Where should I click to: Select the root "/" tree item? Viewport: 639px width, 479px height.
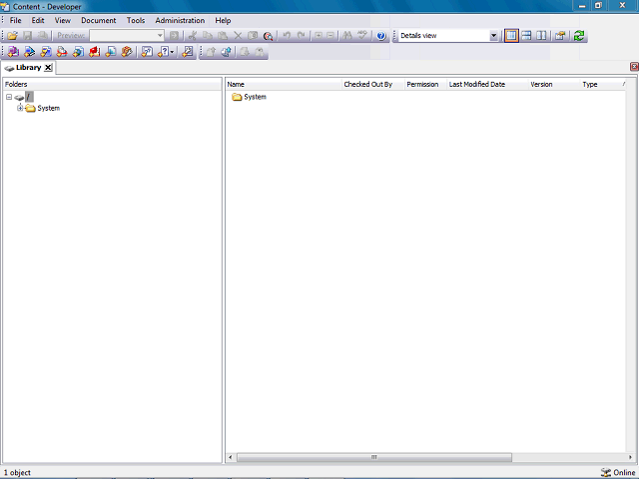[x=29, y=97]
